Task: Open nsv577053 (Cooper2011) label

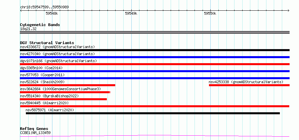Action: point(42,75)
